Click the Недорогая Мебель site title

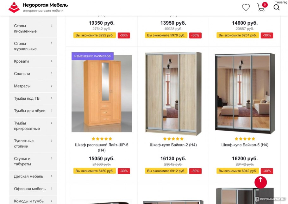point(45,5)
